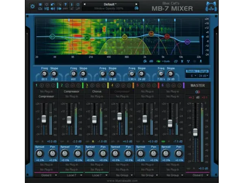Toggle band 6 green link icon
The width and height of the screenshot is (244, 183).
163,142
